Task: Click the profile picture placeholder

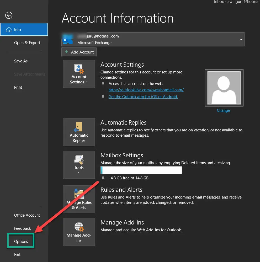Action: click(x=224, y=88)
